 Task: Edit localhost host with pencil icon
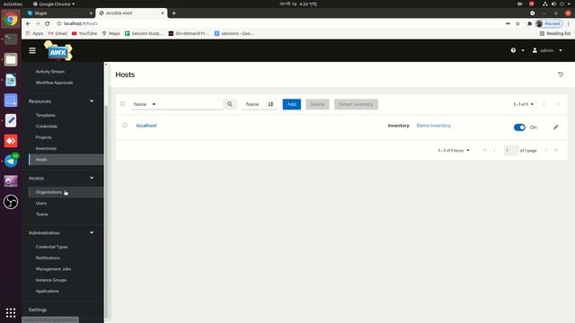coord(556,127)
